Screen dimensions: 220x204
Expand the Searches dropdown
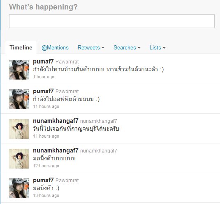tap(127, 47)
